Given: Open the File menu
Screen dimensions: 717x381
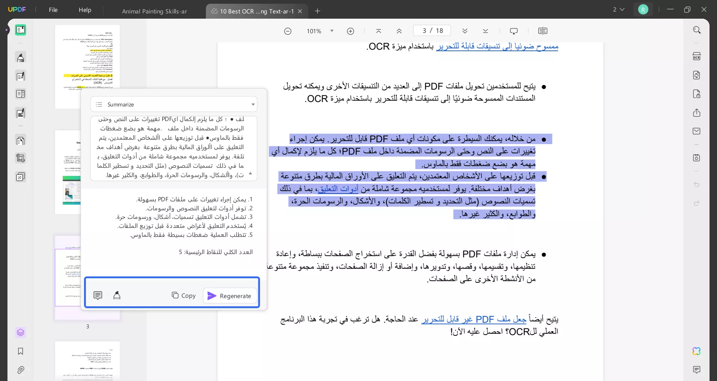Looking at the screenshot, I should click(53, 10).
